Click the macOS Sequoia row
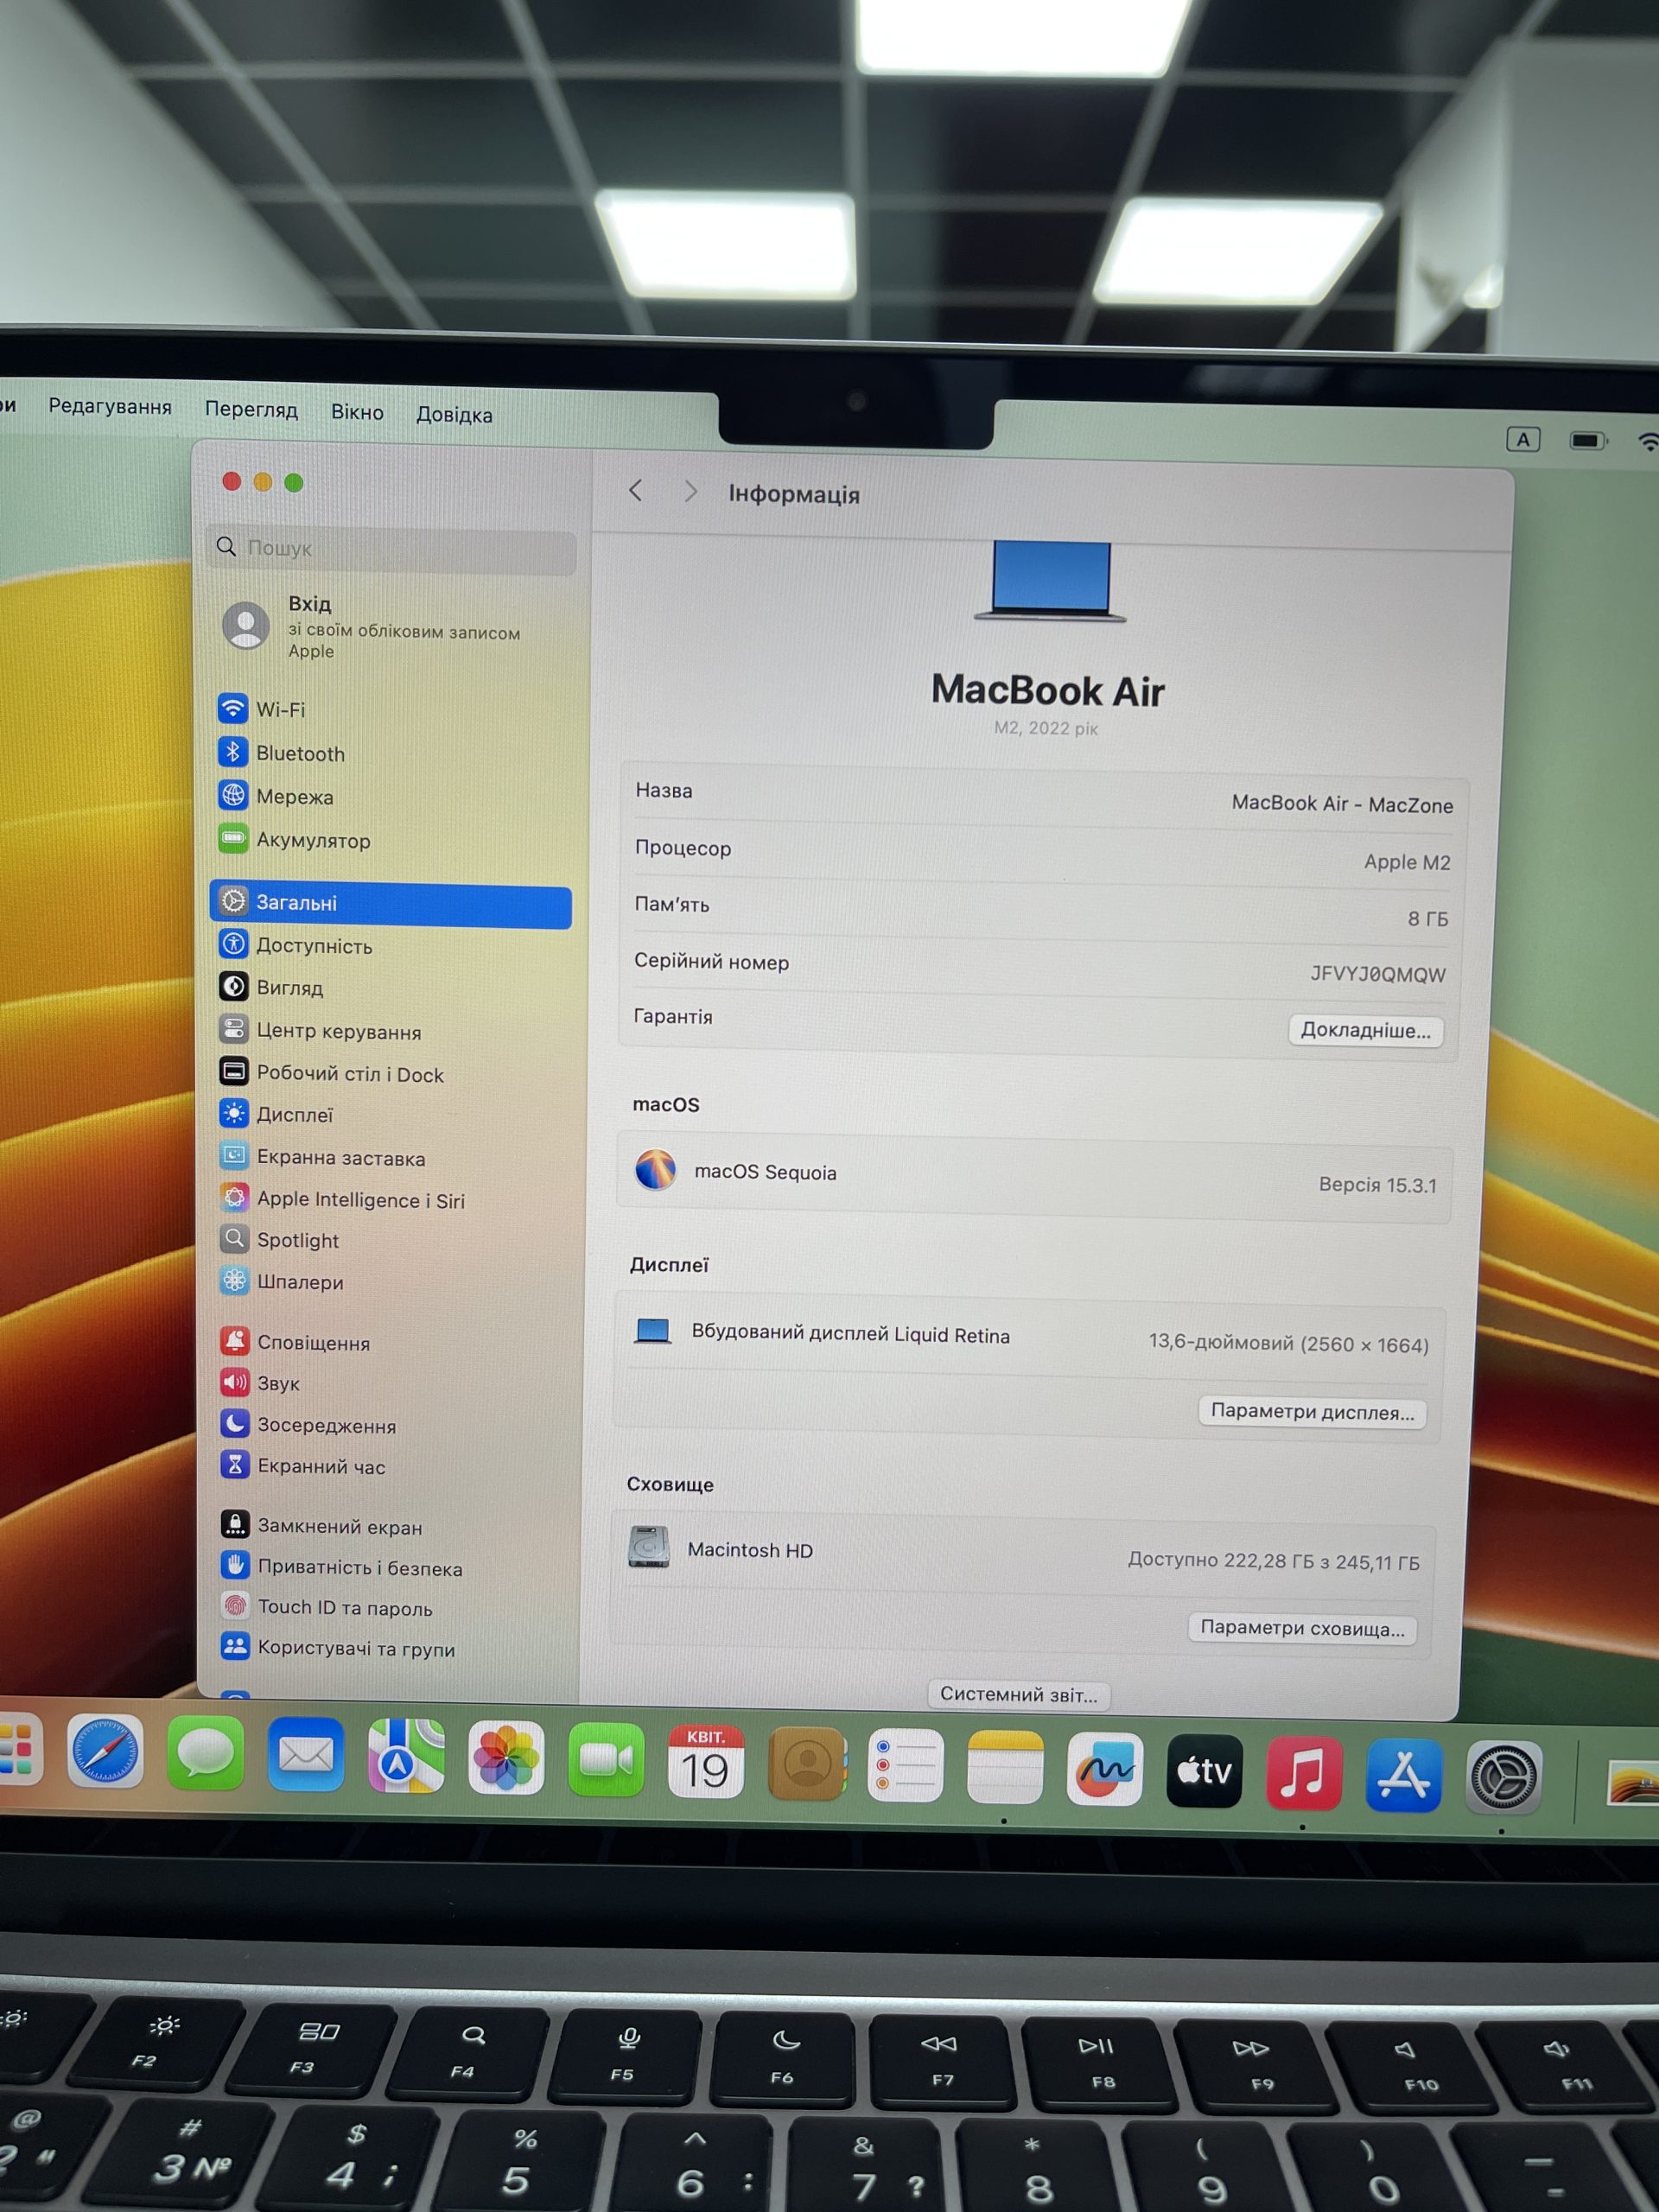Viewport: 1659px width, 2212px height. 1035,1178
